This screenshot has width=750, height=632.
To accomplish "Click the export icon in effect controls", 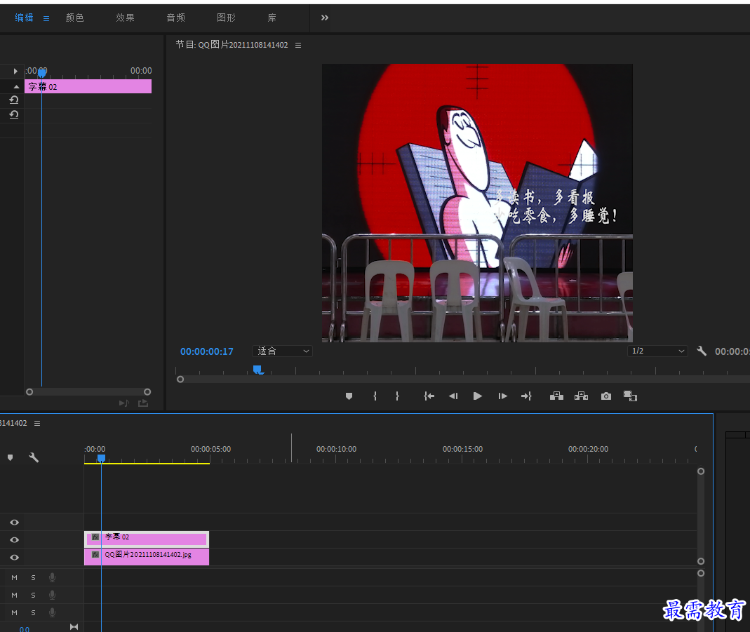I will point(143,403).
